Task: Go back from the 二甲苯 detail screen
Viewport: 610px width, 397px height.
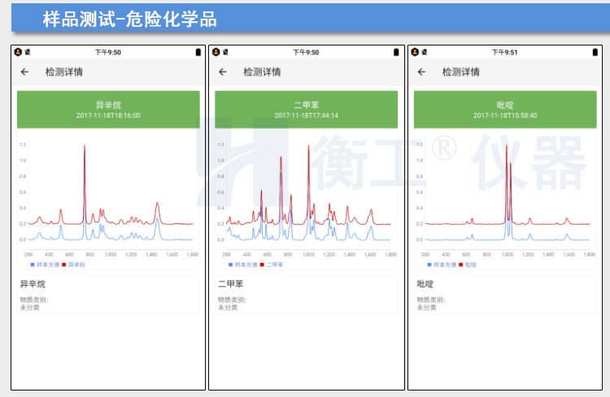Action: point(223,71)
